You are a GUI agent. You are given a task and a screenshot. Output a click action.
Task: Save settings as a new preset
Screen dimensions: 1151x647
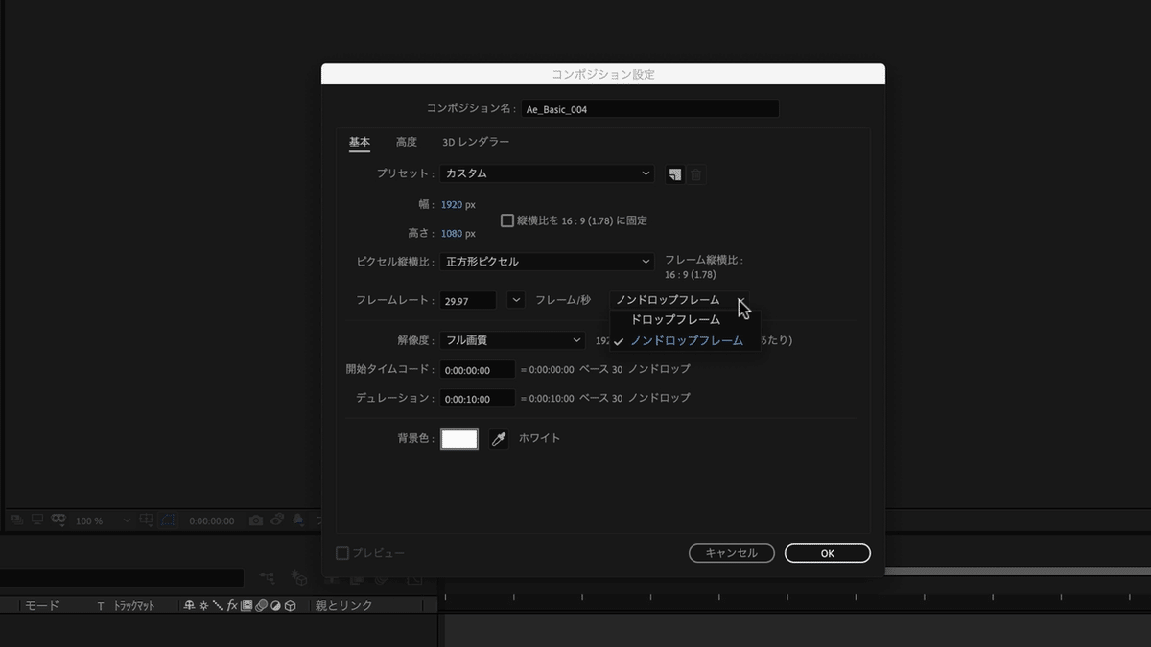pyautogui.click(x=675, y=173)
